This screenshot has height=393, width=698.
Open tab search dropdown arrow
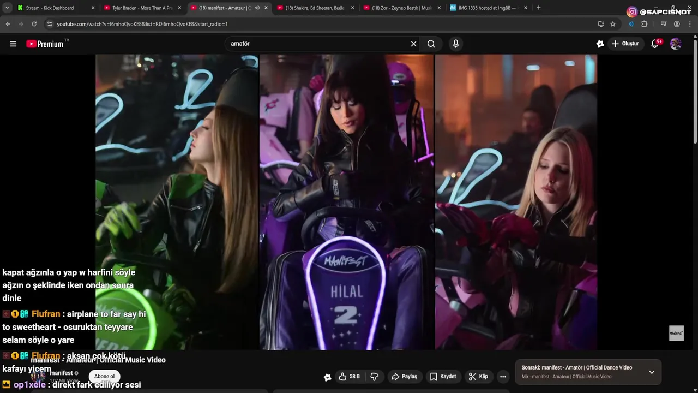coord(7,8)
